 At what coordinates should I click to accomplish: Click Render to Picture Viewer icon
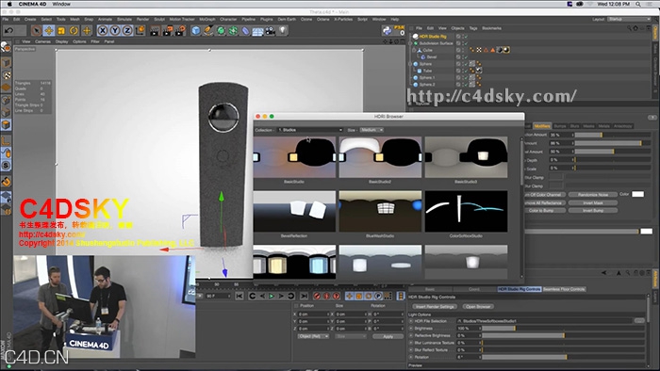[x=168, y=31]
